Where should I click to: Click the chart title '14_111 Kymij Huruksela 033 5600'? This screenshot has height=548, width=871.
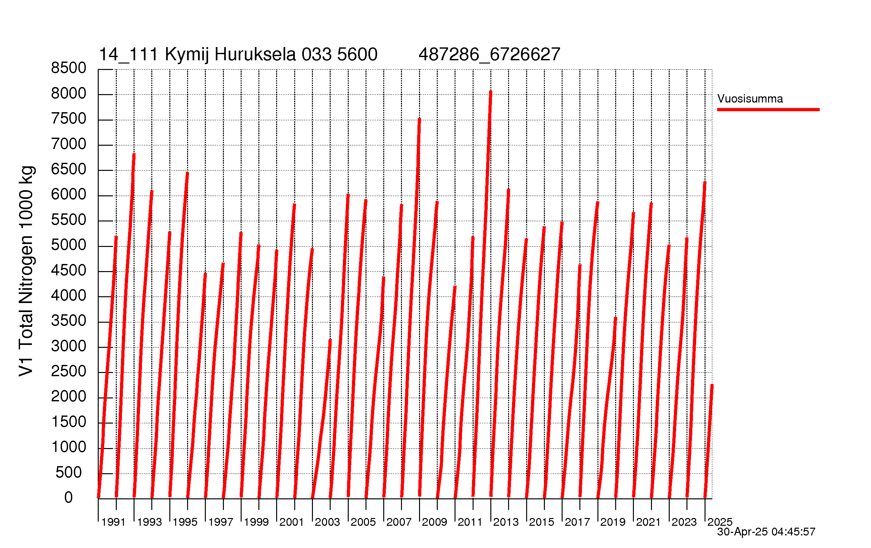point(238,55)
